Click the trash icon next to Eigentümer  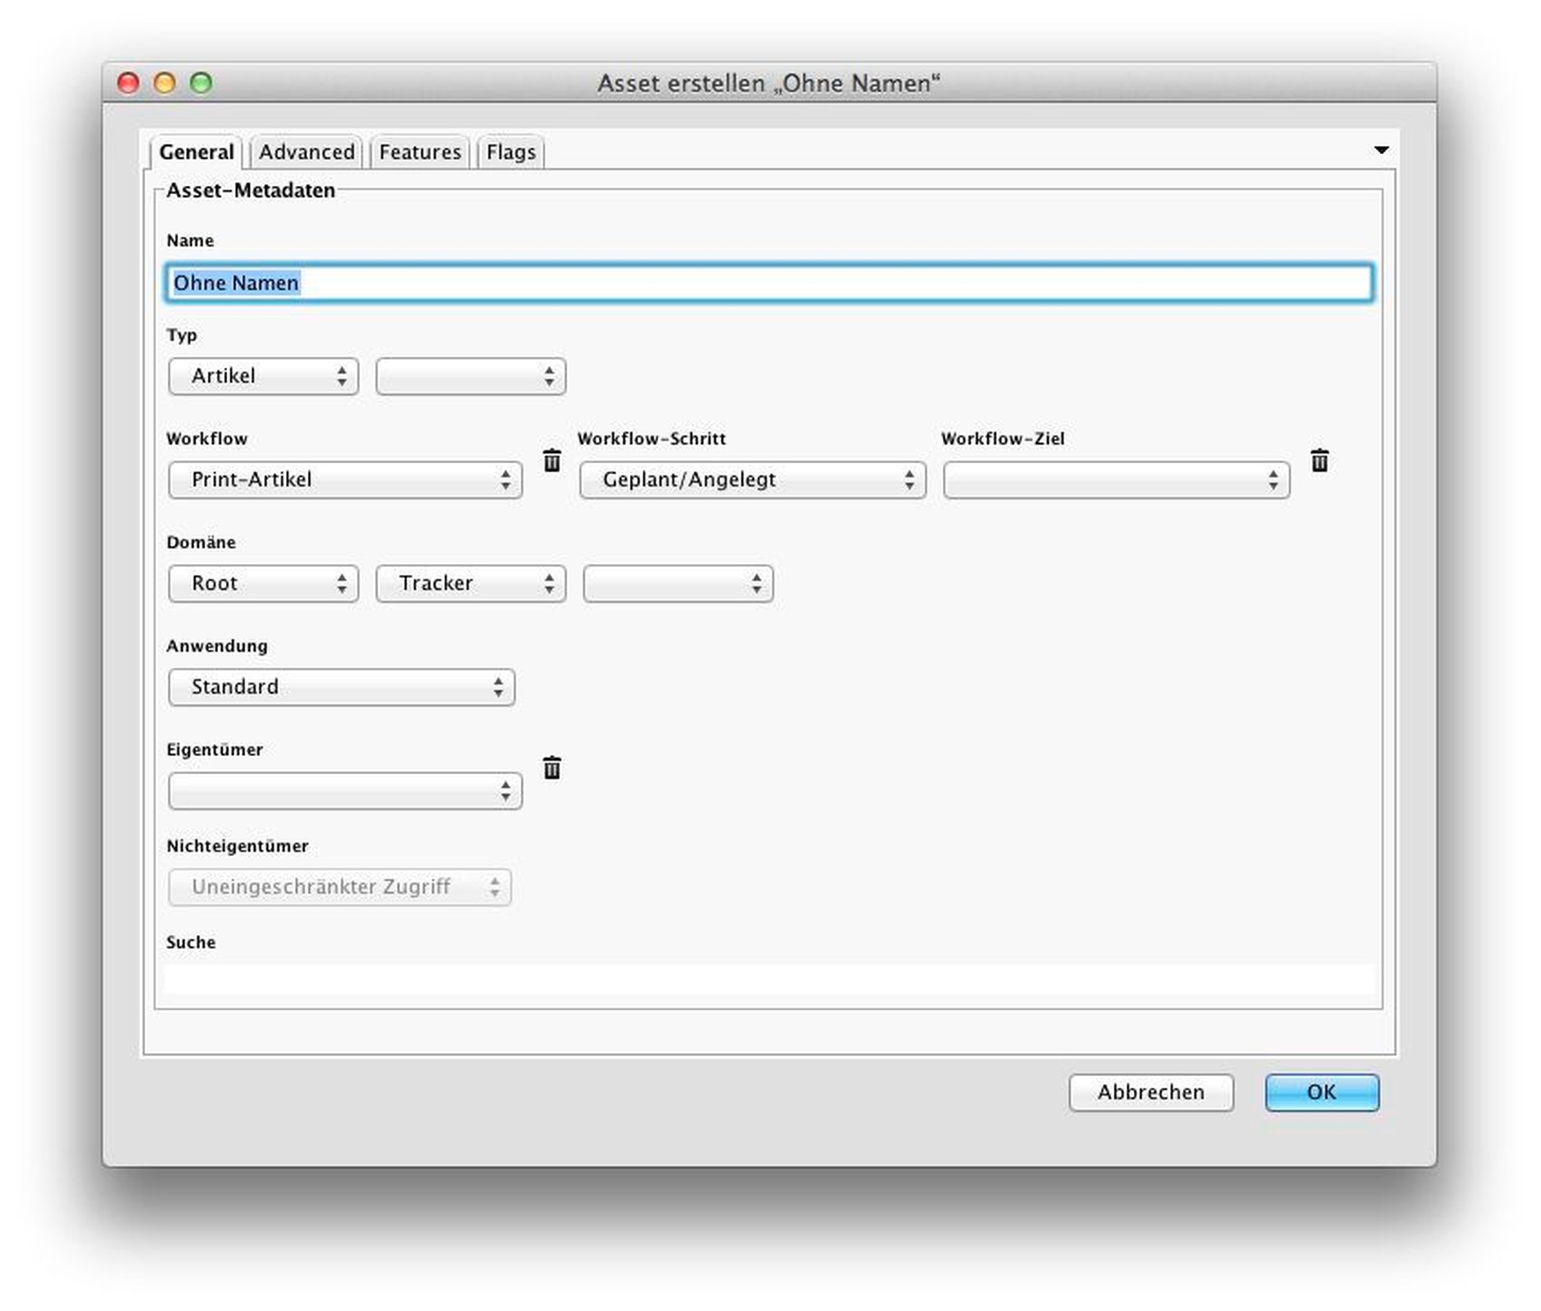pyautogui.click(x=552, y=768)
